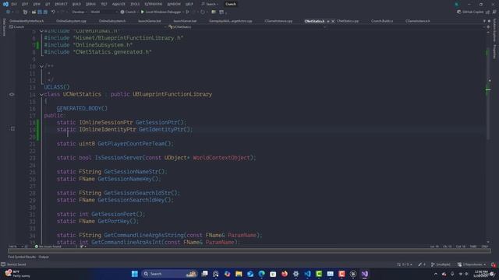Open the editor zoom level dropdown

[x=17, y=247]
